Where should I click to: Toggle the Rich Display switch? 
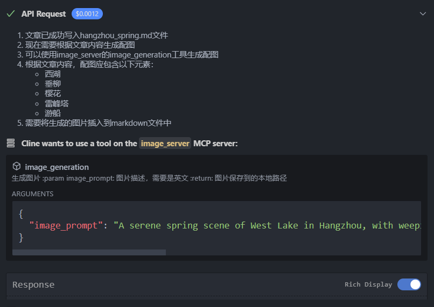coord(409,284)
